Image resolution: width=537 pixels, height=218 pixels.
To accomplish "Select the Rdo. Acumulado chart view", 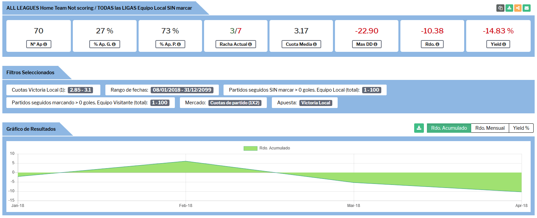I will click(449, 128).
